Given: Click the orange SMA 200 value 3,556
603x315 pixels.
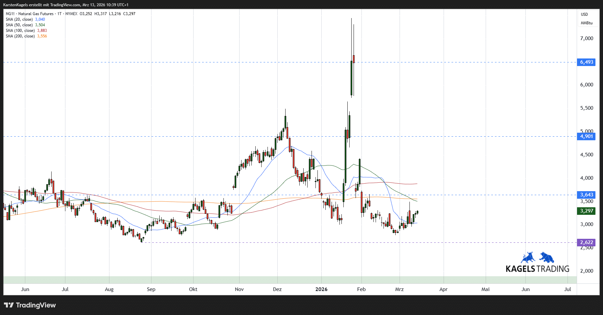Looking at the screenshot, I should click(42, 36).
